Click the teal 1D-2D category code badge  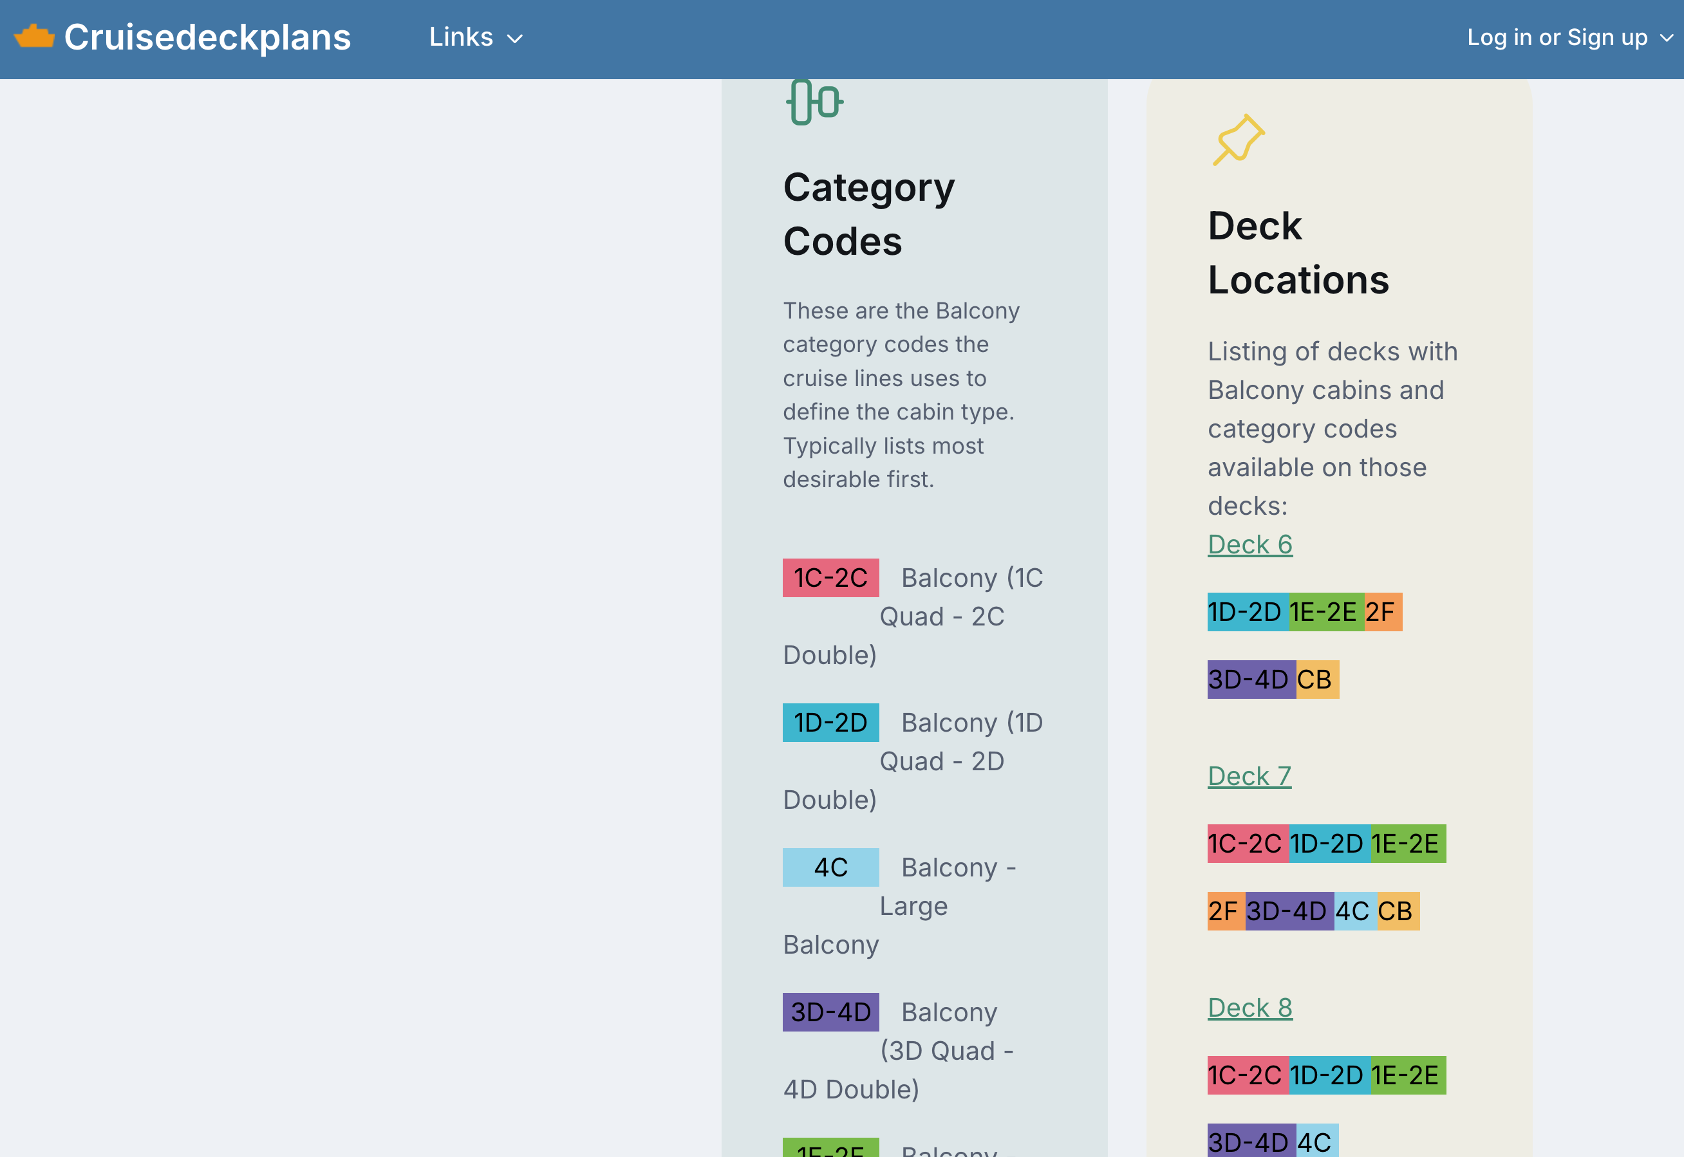(830, 723)
